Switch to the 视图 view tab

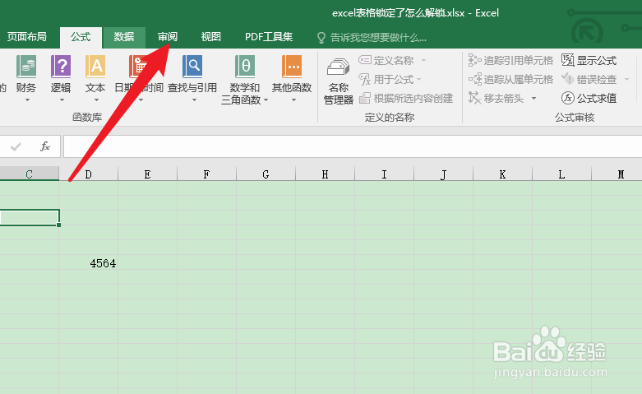point(211,37)
